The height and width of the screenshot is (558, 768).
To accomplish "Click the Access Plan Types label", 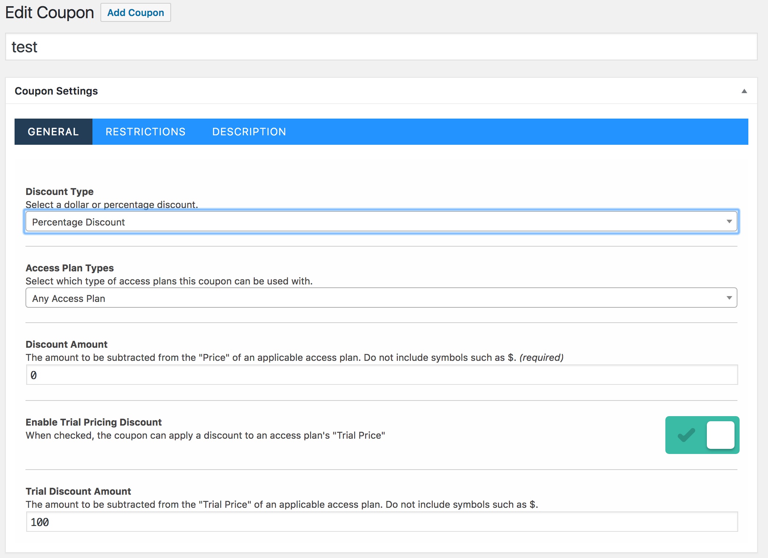I will (70, 268).
